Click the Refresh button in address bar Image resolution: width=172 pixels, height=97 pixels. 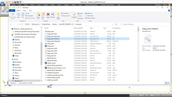(x=116, y=24)
